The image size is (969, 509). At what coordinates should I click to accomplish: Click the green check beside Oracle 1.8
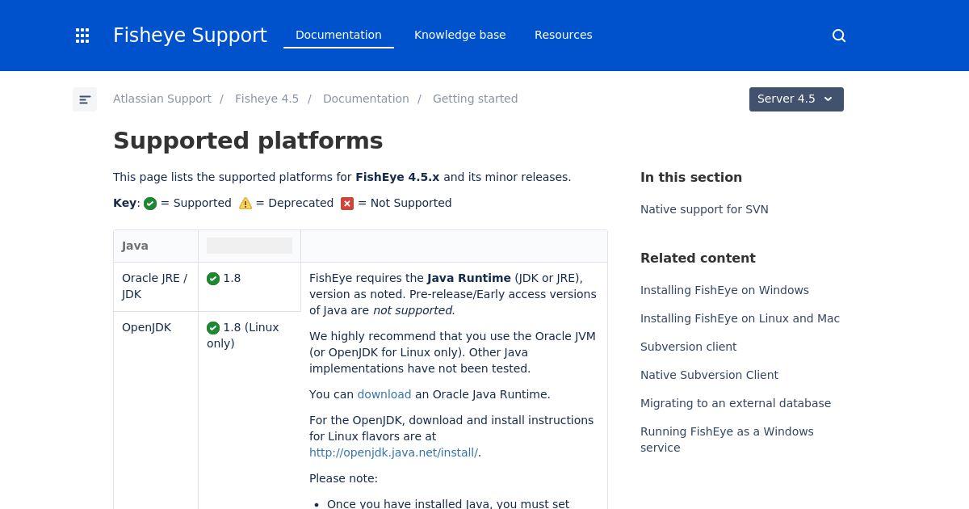click(x=213, y=279)
